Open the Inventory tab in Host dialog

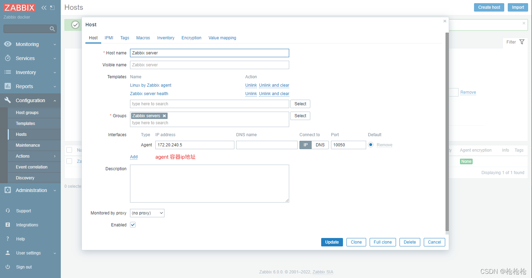[166, 38]
